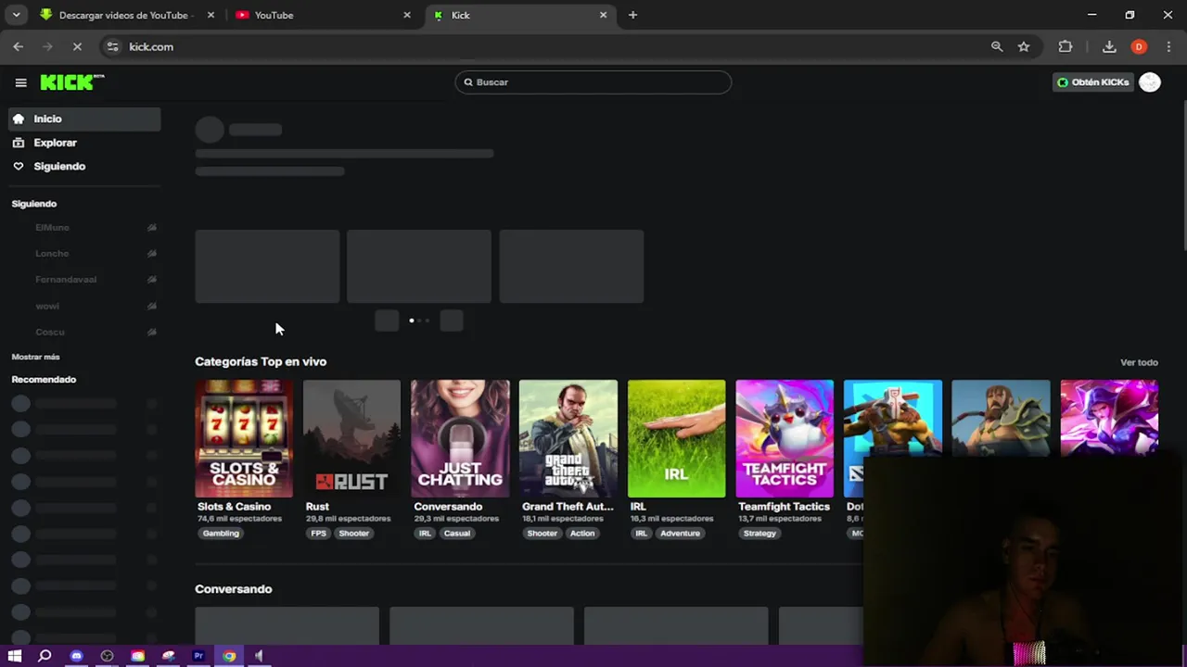The image size is (1187, 667).
Task: Close the Kick tab
Action: tap(603, 15)
